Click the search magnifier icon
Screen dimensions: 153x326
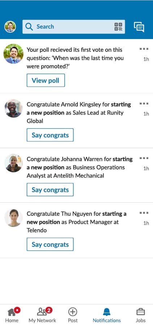pos(29,27)
